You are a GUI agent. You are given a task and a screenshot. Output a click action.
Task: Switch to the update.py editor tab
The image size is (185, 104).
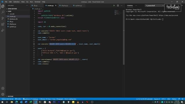pyautogui.click(x=78, y=5)
